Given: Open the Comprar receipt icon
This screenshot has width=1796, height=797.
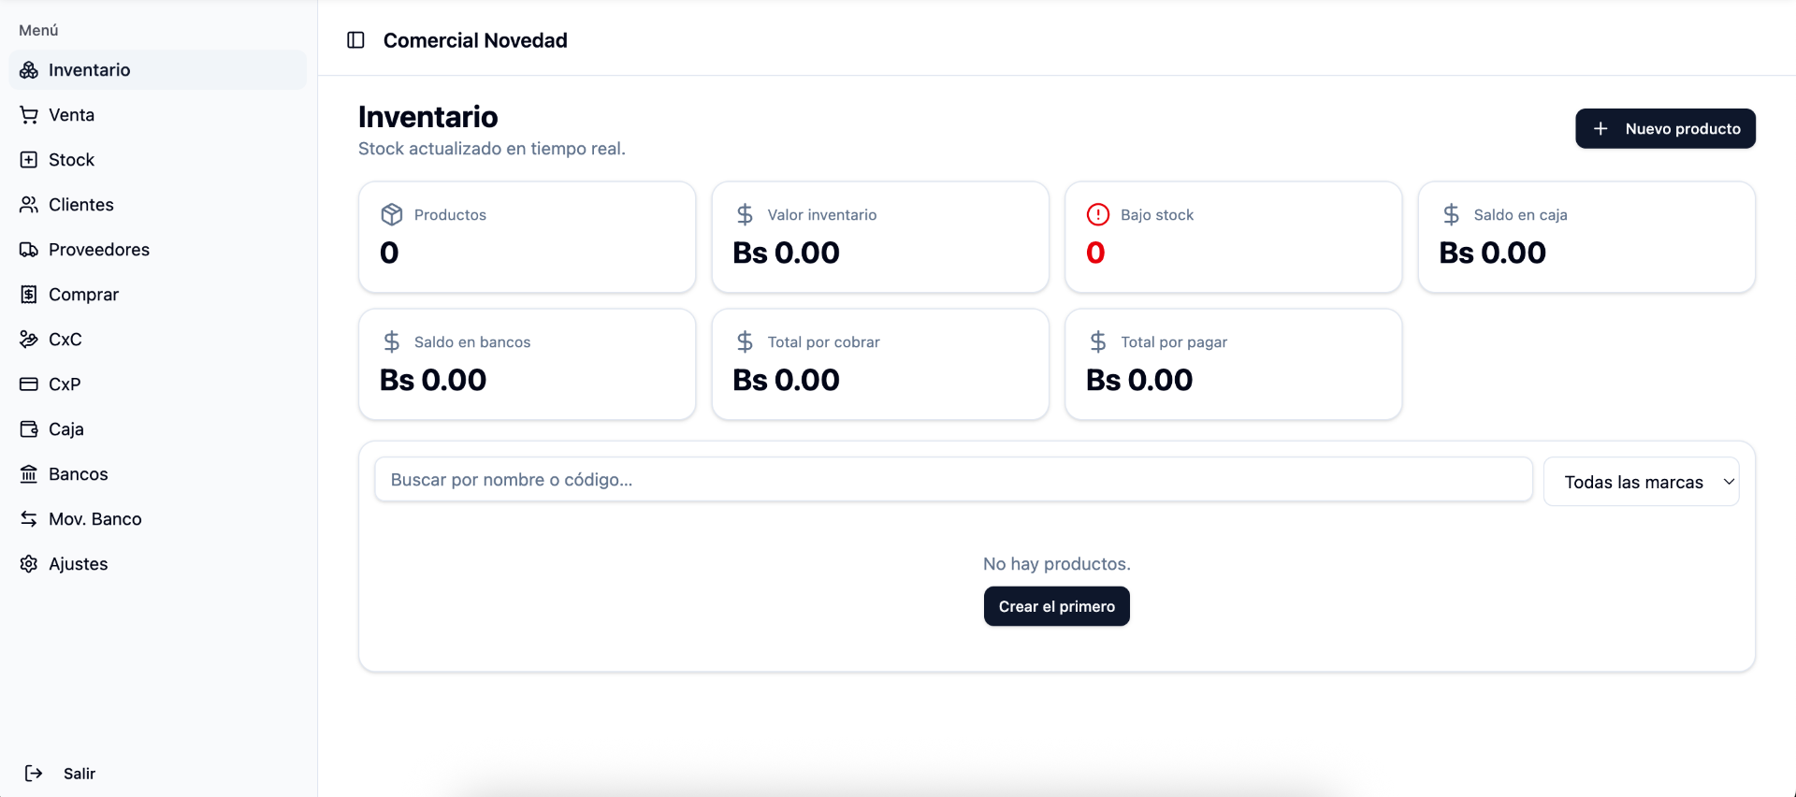Looking at the screenshot, I should coord(29,295).
